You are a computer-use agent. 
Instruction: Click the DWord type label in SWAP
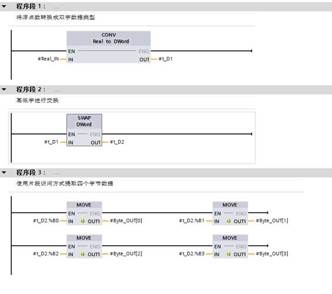pyautogui.click(x=84, y=124)
